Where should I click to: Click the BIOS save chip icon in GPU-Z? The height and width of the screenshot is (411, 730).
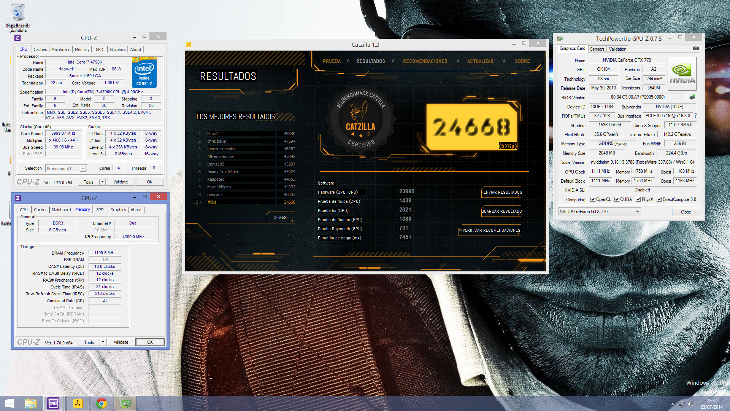tap(692, 97)
